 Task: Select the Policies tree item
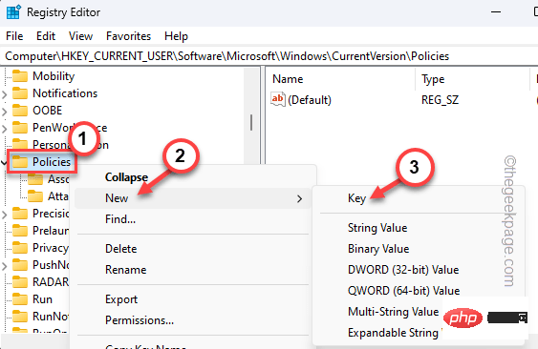52,162
